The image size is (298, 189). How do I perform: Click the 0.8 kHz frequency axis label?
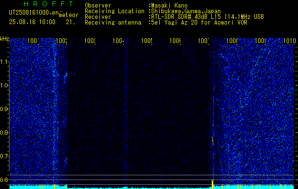[x=4, y=132]
